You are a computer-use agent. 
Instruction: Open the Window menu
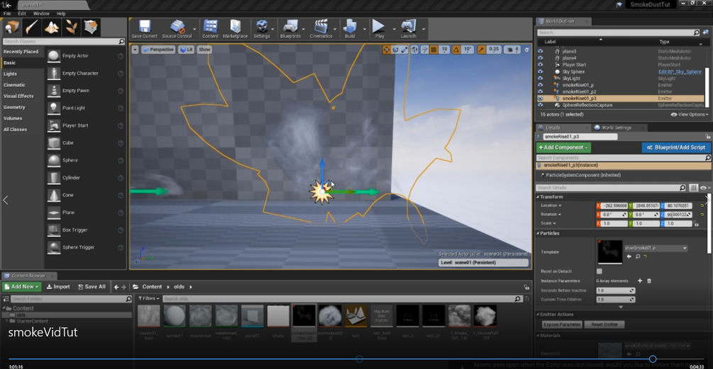click(41, 13)
